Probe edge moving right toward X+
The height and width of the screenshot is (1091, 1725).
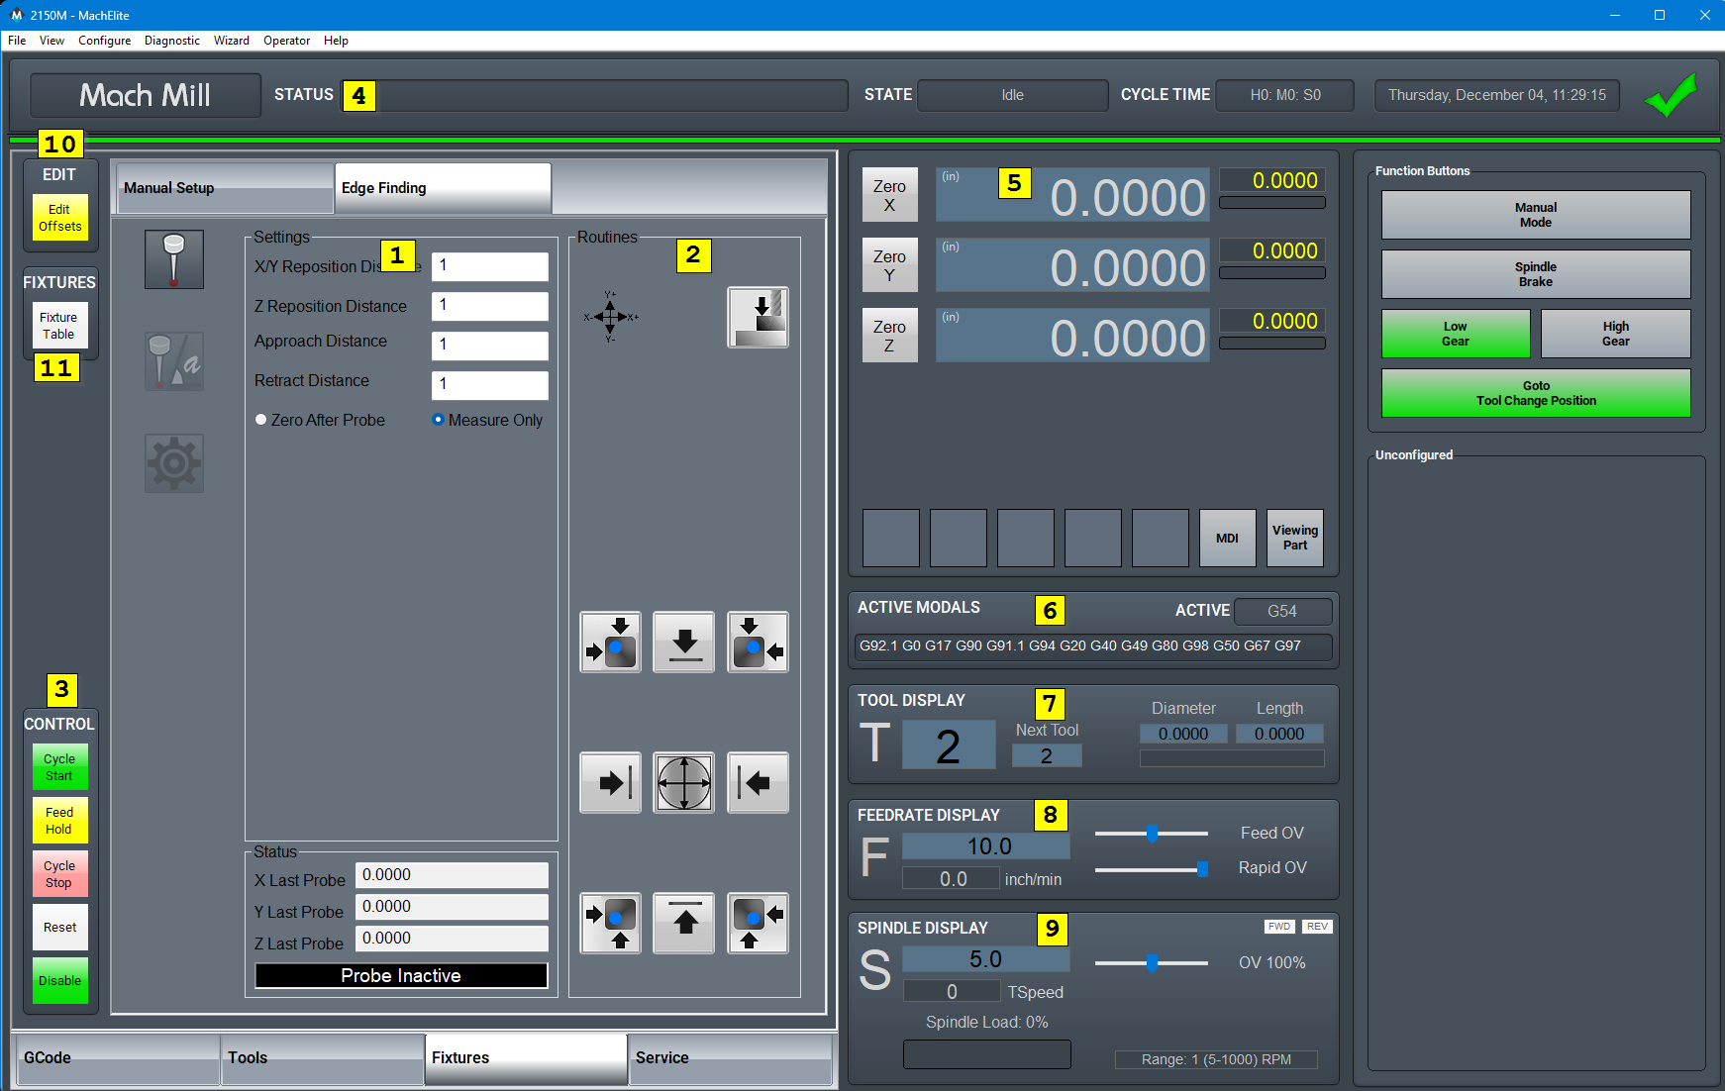point(610,782)
